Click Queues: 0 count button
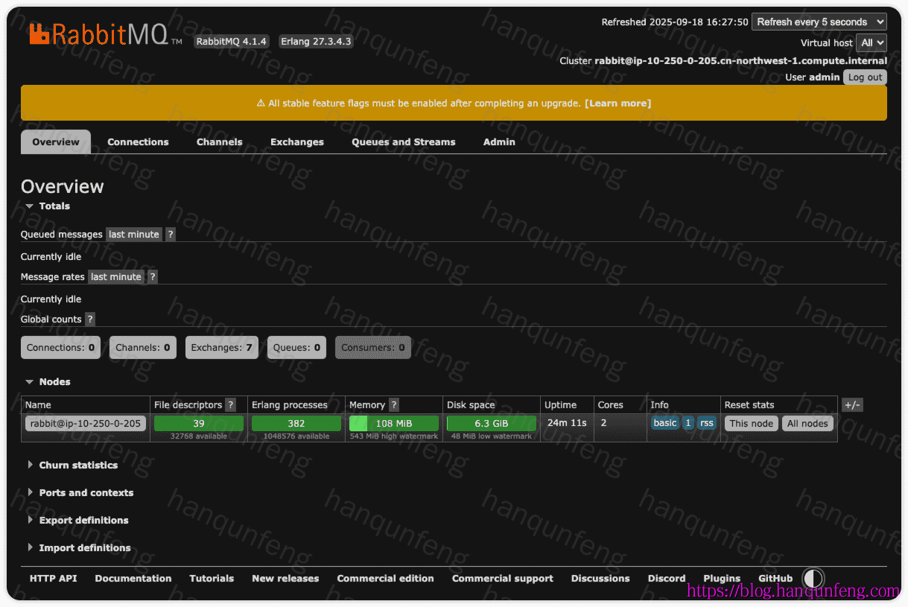Image resolution: width=908 pixels, height=607 pixels. click(296, 347)
